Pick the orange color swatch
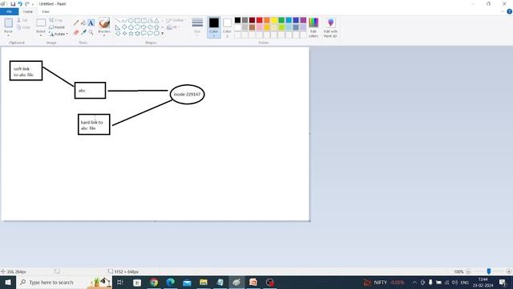 (267, 20)
